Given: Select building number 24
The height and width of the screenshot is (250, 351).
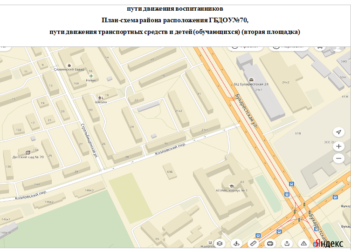Looking at the screenshot, I should 132,127.
